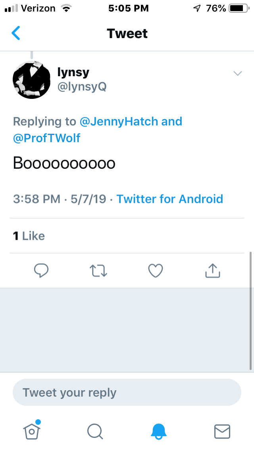Open the Notifications bell tab
The image size is (254, 451).
(x=159, y=430)
